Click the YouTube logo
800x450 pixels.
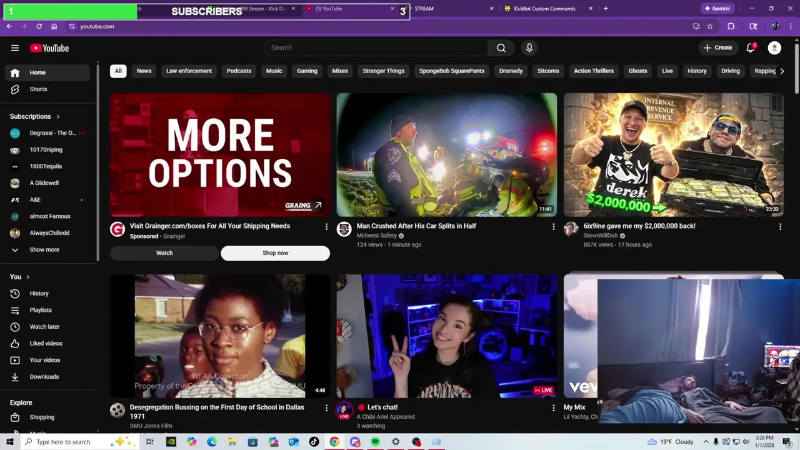coord(49,48)
